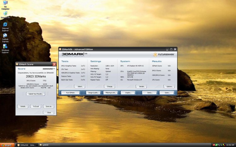Screen dimensions: 236x147
Task: Open the Windows start menu
Action: 7,145
